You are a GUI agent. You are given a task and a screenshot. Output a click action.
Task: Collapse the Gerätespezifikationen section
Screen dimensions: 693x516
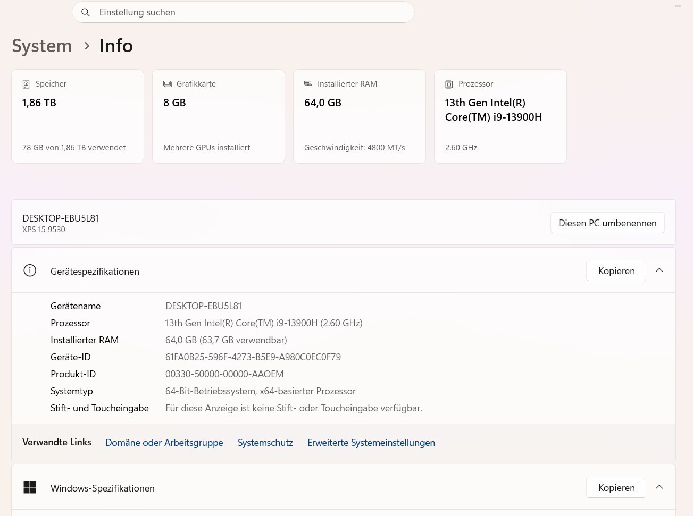[x=659, y=270]
